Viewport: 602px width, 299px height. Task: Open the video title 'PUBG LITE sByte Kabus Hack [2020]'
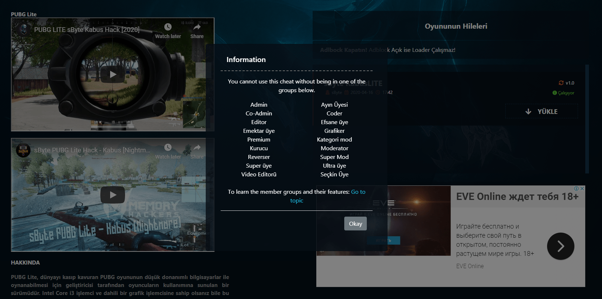87,30
